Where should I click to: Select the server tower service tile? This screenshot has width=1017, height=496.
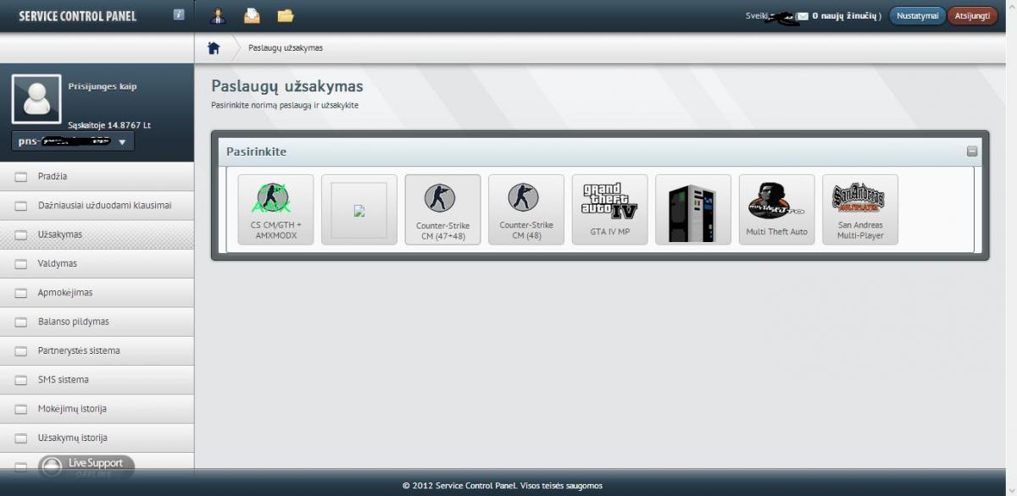point(693,210)
